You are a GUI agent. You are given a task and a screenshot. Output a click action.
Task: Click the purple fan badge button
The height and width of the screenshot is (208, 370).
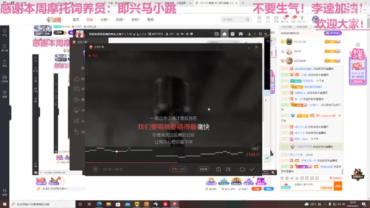[x=333, y=33]
